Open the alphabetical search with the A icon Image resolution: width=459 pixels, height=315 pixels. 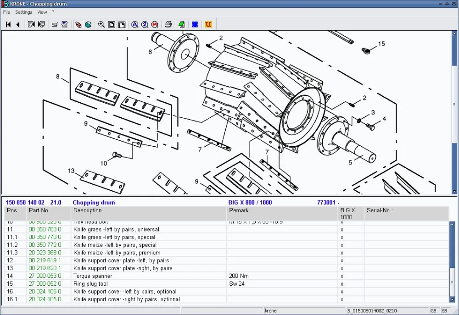(x=134, y=24)
